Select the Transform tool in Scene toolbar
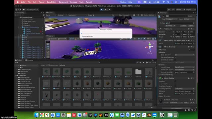This screenshot has width=212, height=119. point(48,57)
